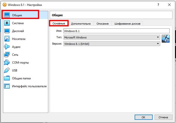Click the Windows 8.1 64-bit OS badge
The image size is (176, 123).
[x=165, y=39]
